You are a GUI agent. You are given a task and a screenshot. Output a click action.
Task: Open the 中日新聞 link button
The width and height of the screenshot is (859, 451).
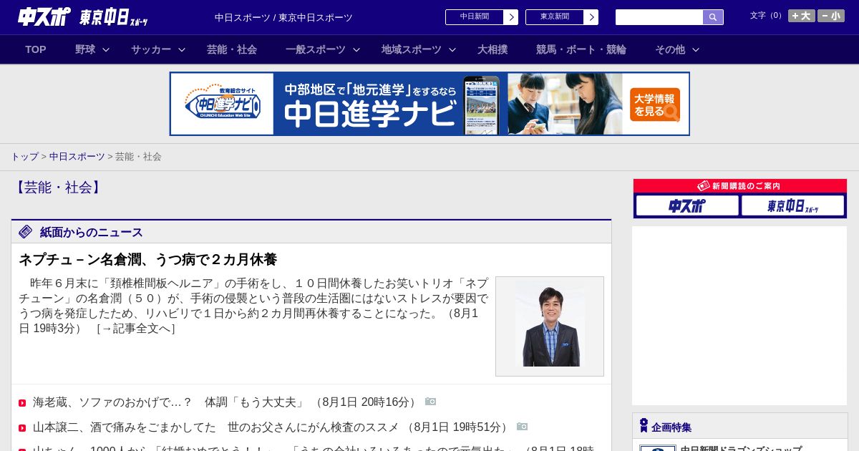(481, 17)
